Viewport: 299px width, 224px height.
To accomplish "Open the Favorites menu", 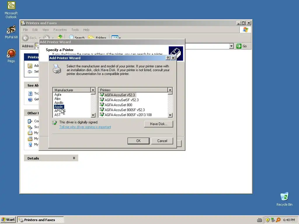I will (x=60, y=30).
